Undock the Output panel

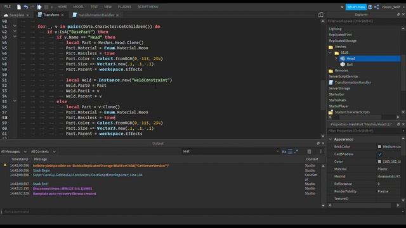click(318, 143)
